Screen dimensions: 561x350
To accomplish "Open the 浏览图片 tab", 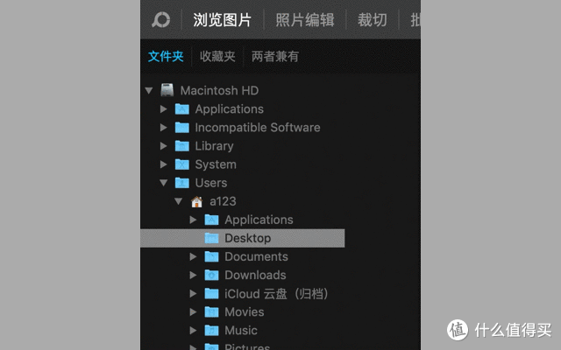I will pos(222,19).
